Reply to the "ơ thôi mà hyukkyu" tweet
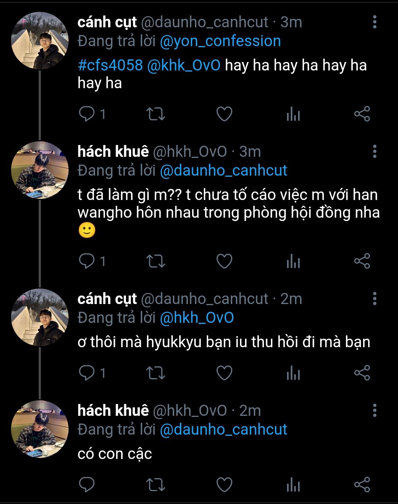398x504 pixels. pyautogui.click(x=87, y=373)
